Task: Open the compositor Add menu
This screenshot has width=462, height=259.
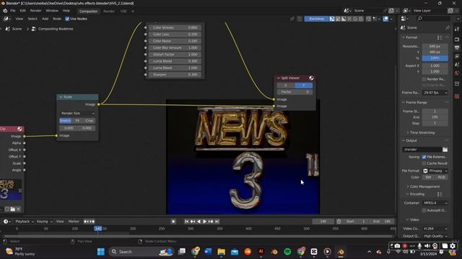Action: [x=45, y=19]
